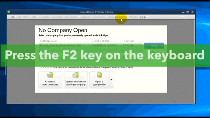Open the Suppliers menu
Screen dimensions: 210x118
(x=85, y=17)
